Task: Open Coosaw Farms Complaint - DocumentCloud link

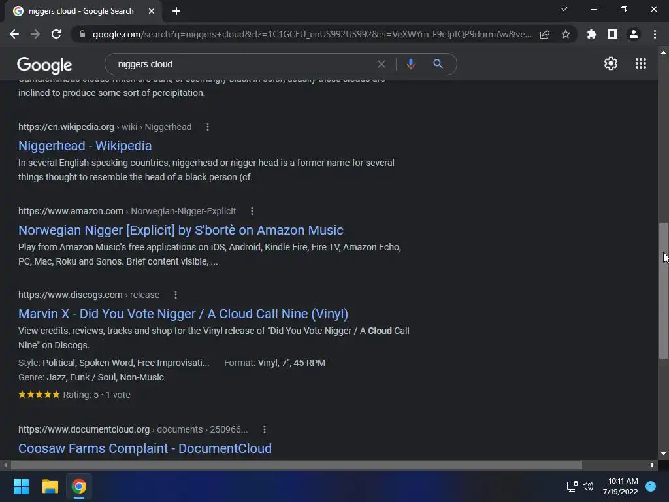Action: (x=145, y=448)
